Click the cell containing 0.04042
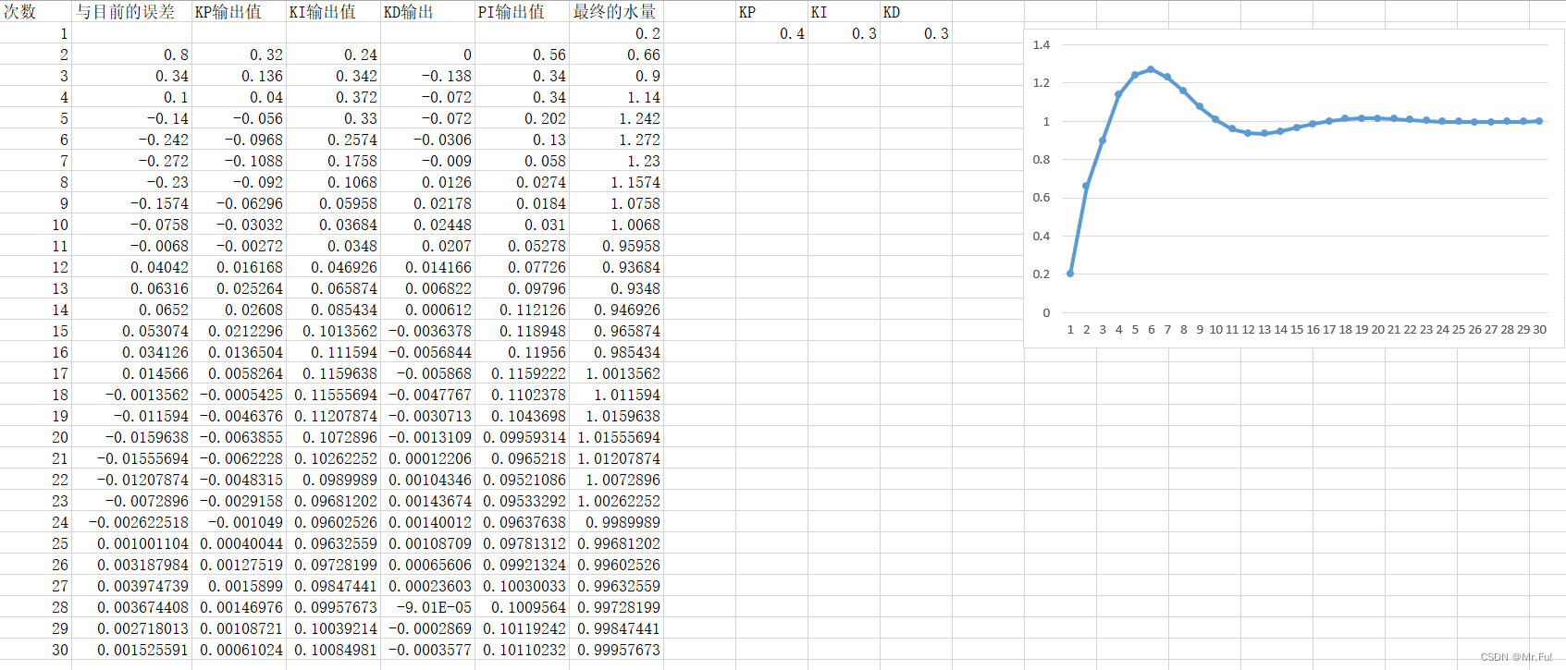Image resolution: width=1566 pixels, height=670 pixels. [x=131, y=267]
